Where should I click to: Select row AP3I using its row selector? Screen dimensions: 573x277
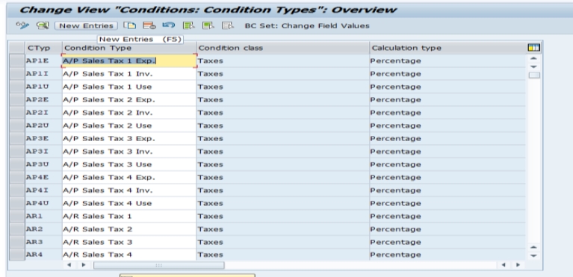pyautogui.click(x=17, y=152)
